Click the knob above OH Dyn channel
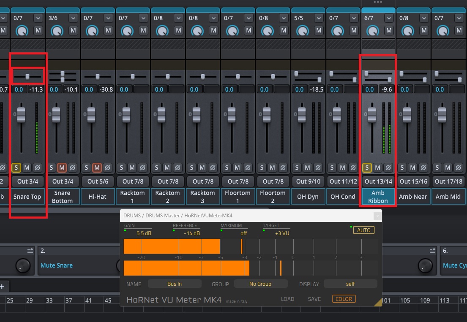467x322 pixels. pos(303,31)
